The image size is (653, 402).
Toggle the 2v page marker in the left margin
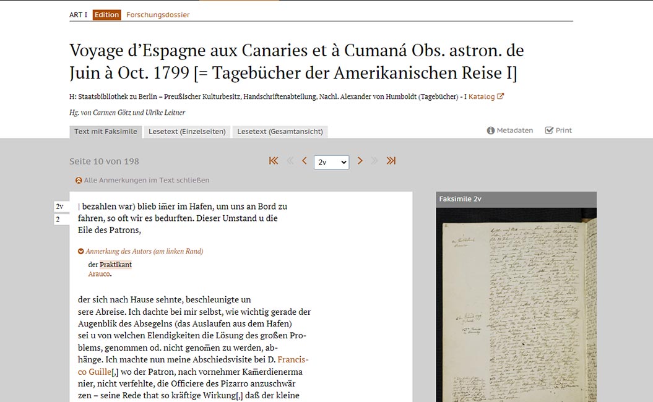pyautogui.click(x=59, y=205)
